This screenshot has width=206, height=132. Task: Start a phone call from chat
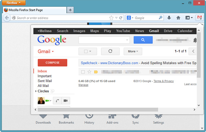(57, 101)
